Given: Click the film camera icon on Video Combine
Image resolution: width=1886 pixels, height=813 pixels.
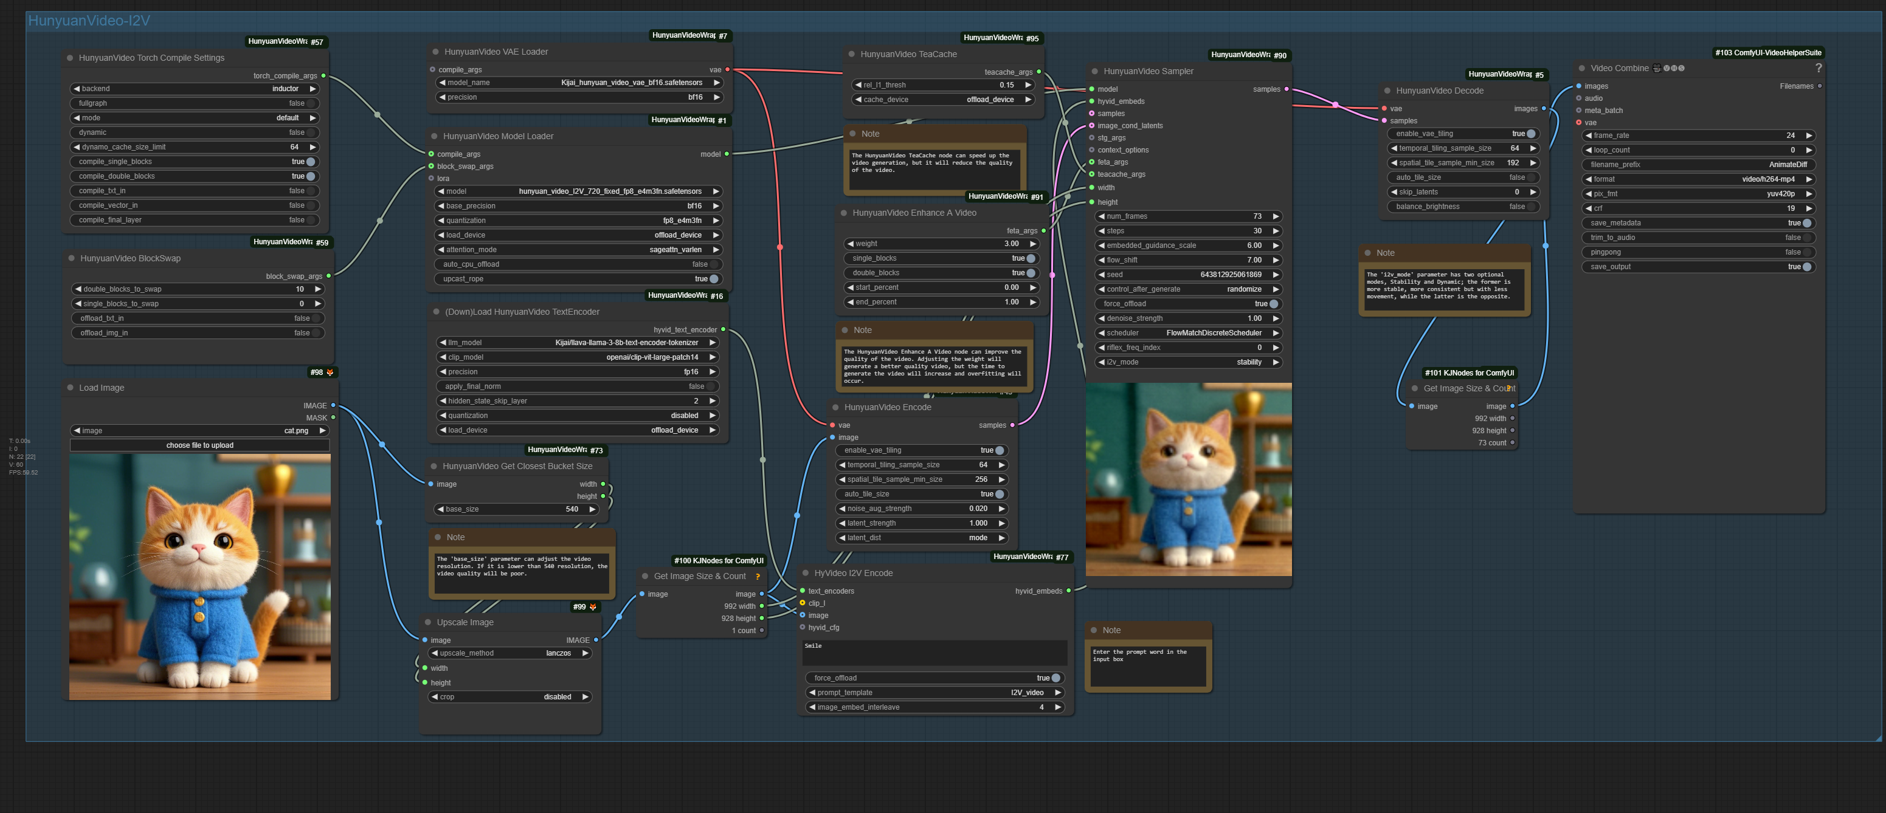Looking at the screenshot, I should 1657,68.
